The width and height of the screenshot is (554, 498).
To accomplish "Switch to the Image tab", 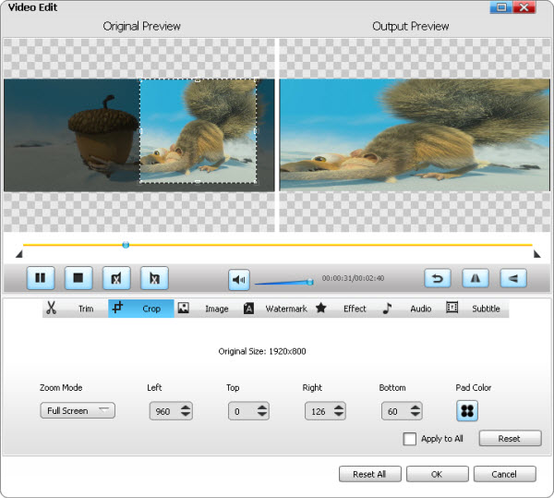I will pyautogui.click(x=207, y=309).
